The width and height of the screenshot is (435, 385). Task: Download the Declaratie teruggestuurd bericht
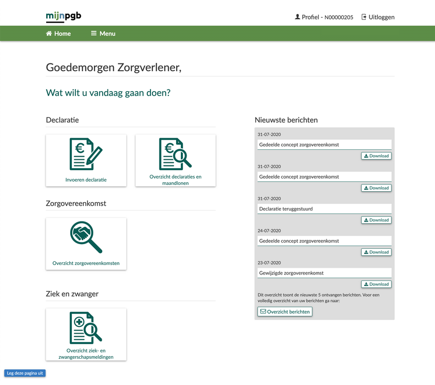click(x=376, y=219)
